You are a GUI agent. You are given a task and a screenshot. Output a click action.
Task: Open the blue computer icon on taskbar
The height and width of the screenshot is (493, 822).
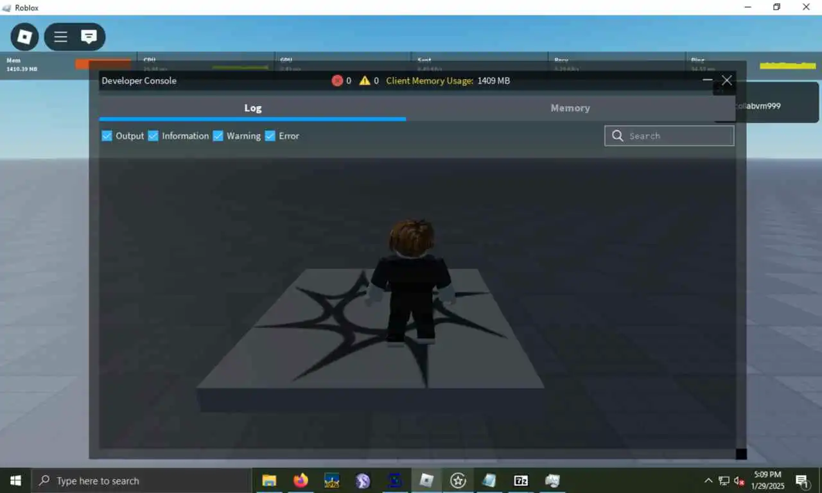click(x=395, y=480)
